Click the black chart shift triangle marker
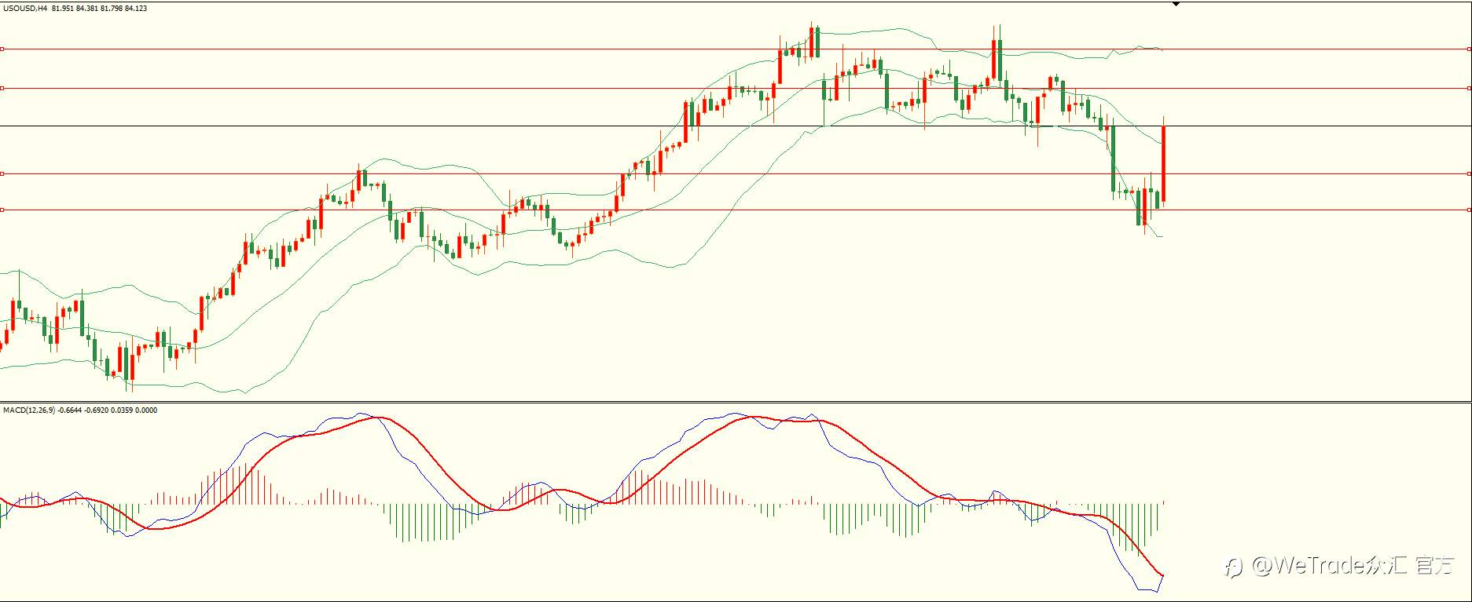The image size is (1472, 602). tap(1176, 5)
